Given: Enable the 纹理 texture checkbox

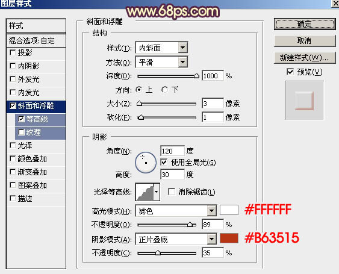Looking at the screenshot, I should [x=21, y=132].
